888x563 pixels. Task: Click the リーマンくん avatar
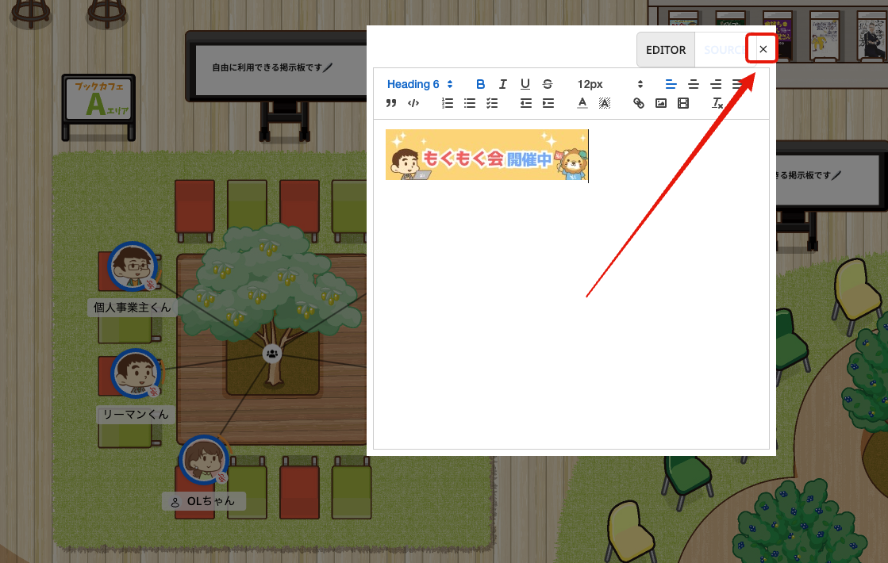[136, 373]
